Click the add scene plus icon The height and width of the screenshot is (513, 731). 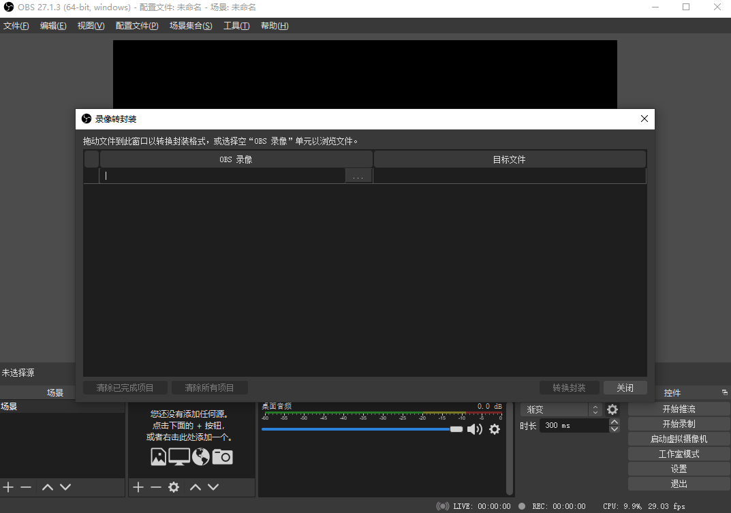point(8,487)
